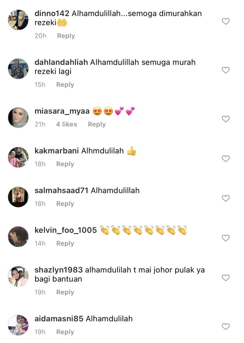This screenshot has width=244, height=343.
Task: Heart aidamasni85's comment
Action: (x=226, y=326)
